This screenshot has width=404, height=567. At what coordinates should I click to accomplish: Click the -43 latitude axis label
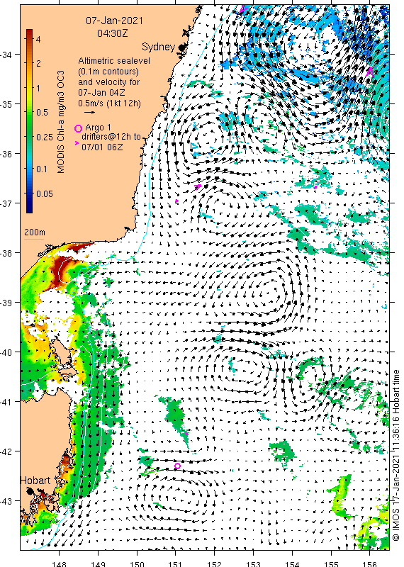[6, 501]
